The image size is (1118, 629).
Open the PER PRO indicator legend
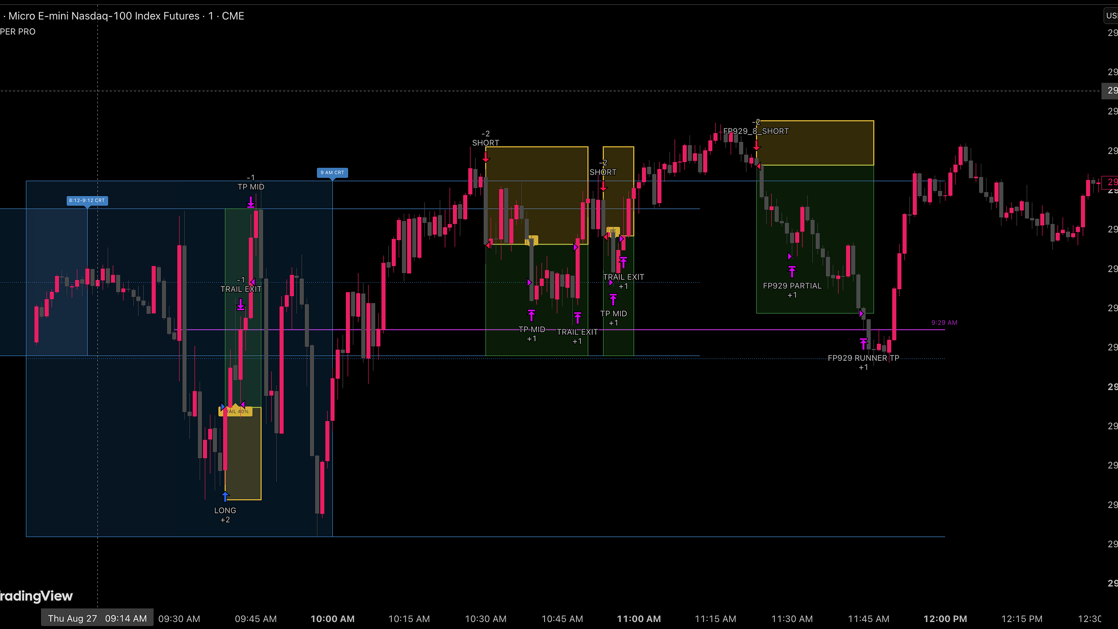(17, 32)
